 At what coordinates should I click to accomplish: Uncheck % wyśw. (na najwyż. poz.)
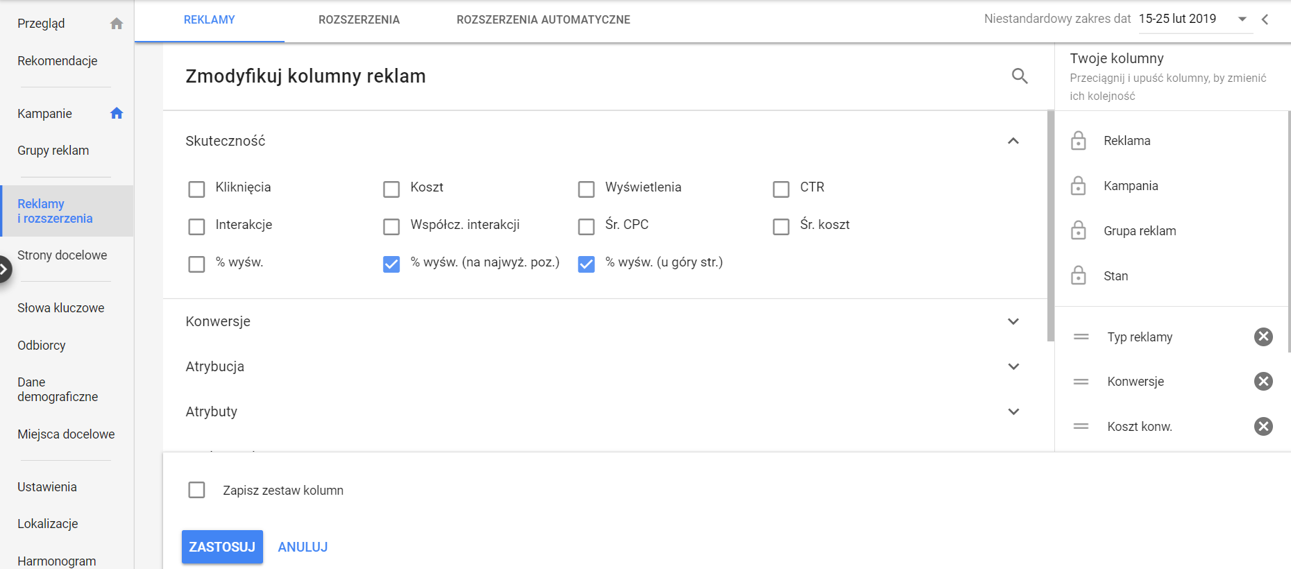tap(391, 264)
